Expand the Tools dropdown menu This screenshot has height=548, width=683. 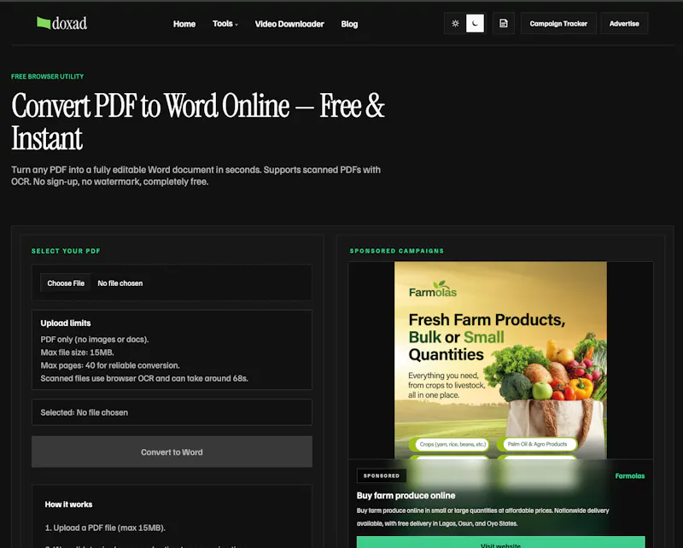point(225,24)
